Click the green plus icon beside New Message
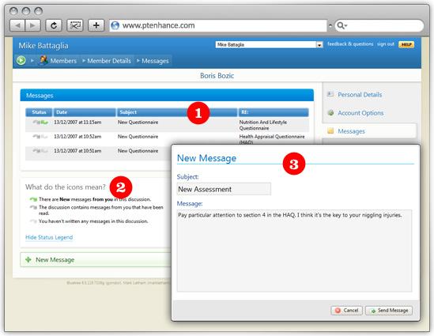The image size is (434, 336). point(28,259)
